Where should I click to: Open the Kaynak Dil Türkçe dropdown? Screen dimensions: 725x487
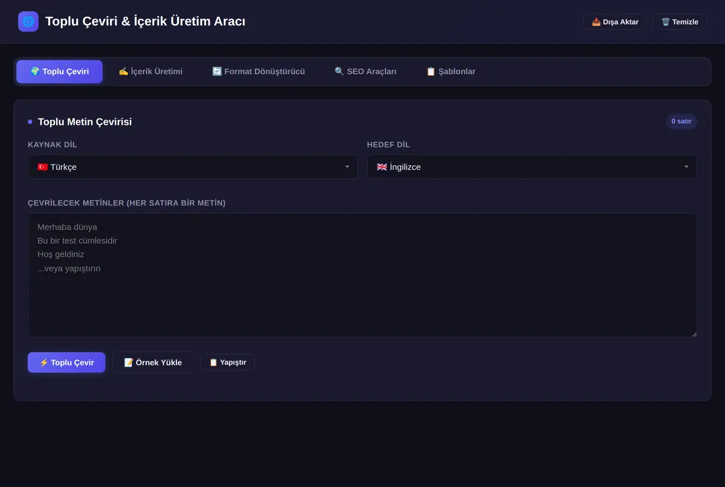coord(193,167)
